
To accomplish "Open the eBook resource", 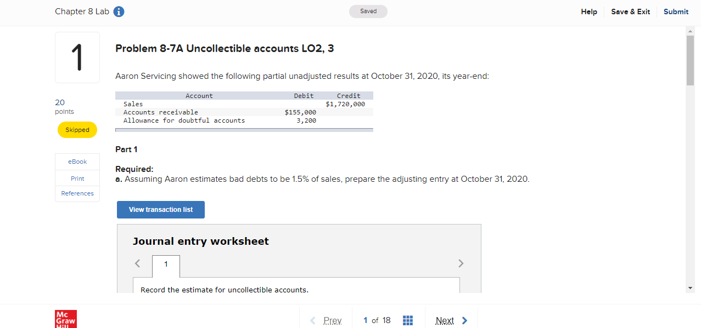I will (77, 162).
